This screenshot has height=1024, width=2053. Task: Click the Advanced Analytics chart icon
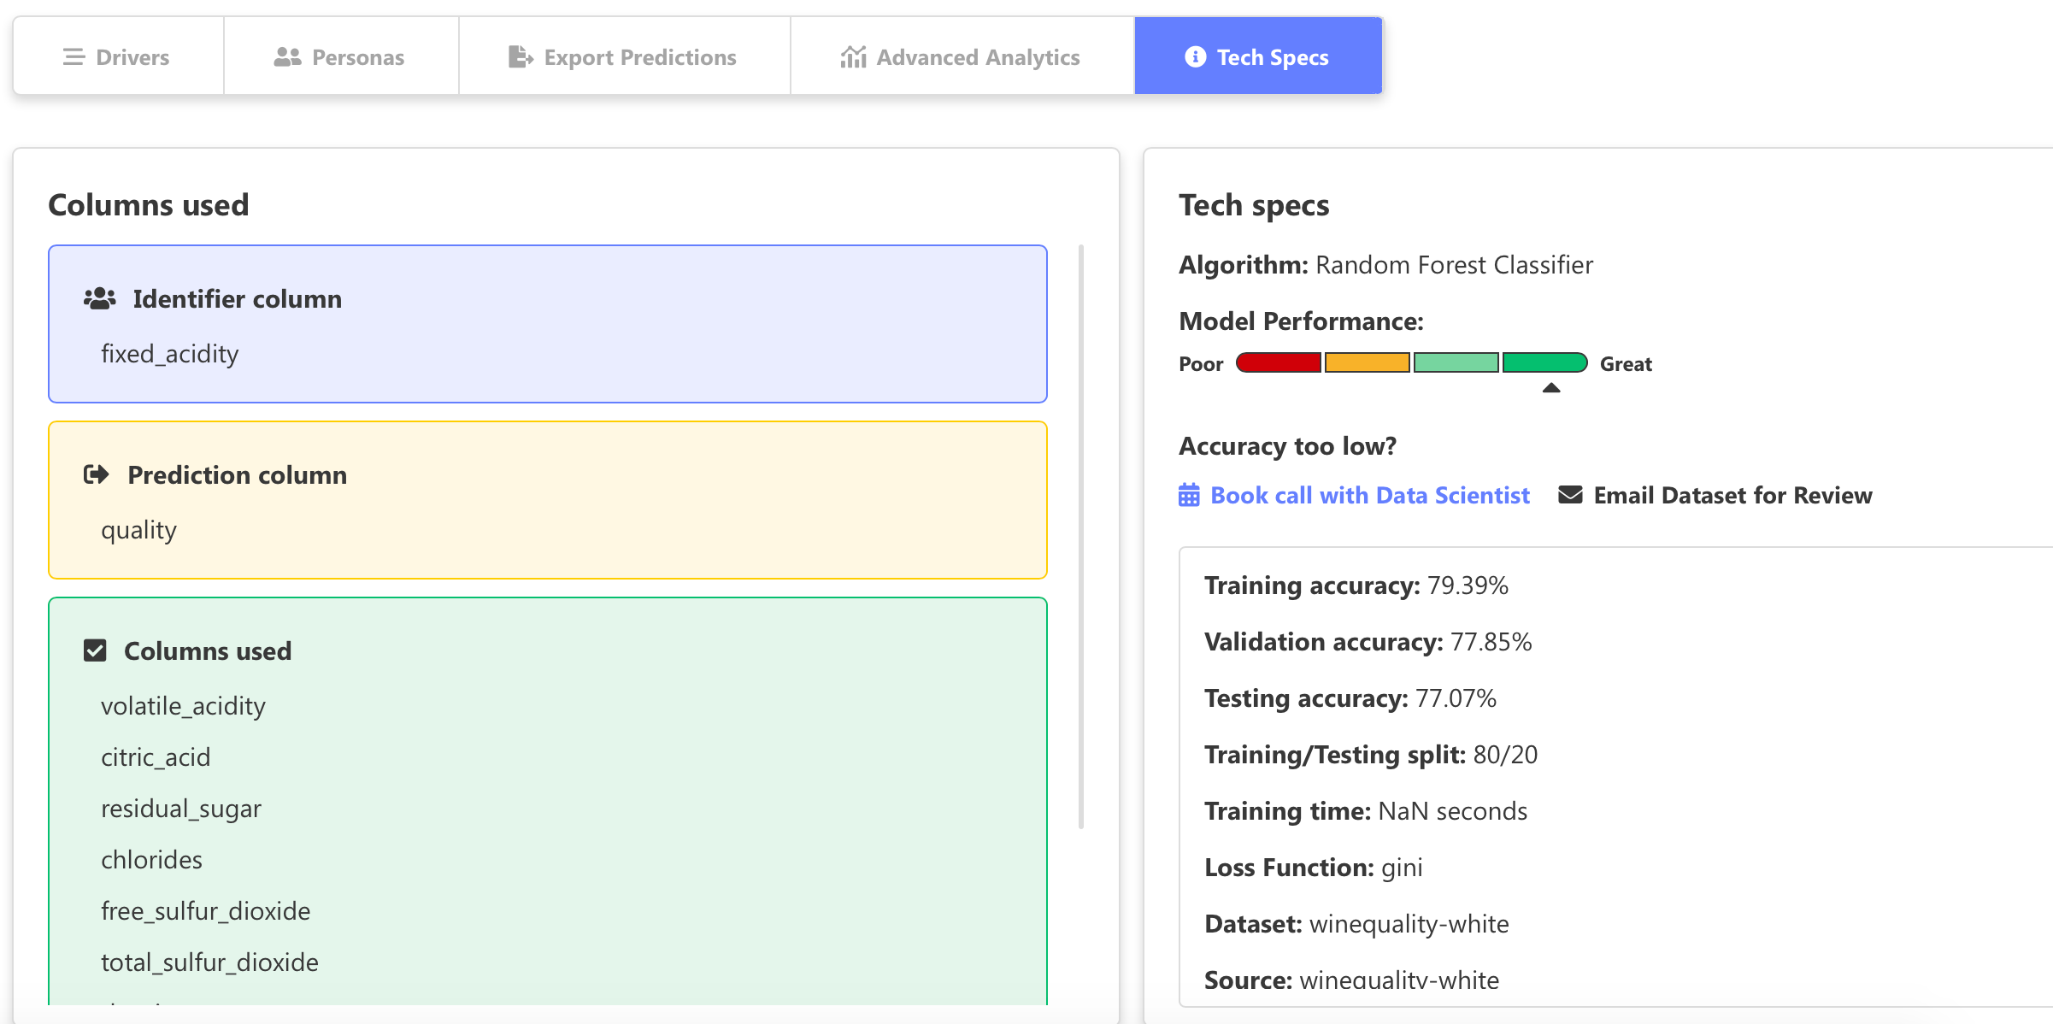[x=853, y=57]
